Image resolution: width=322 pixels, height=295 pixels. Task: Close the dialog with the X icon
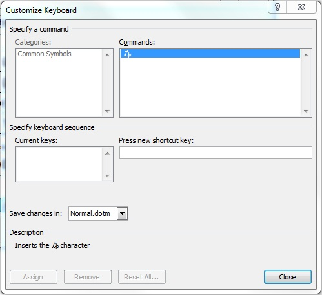click(301, 7)
